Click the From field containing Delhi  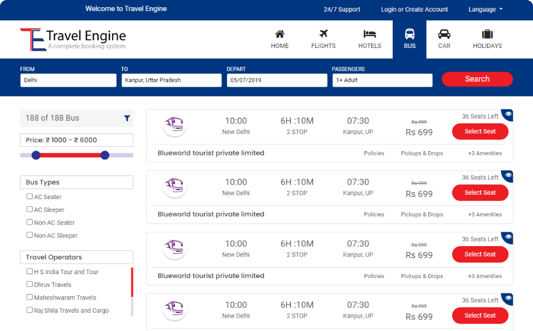coord(68,80)
